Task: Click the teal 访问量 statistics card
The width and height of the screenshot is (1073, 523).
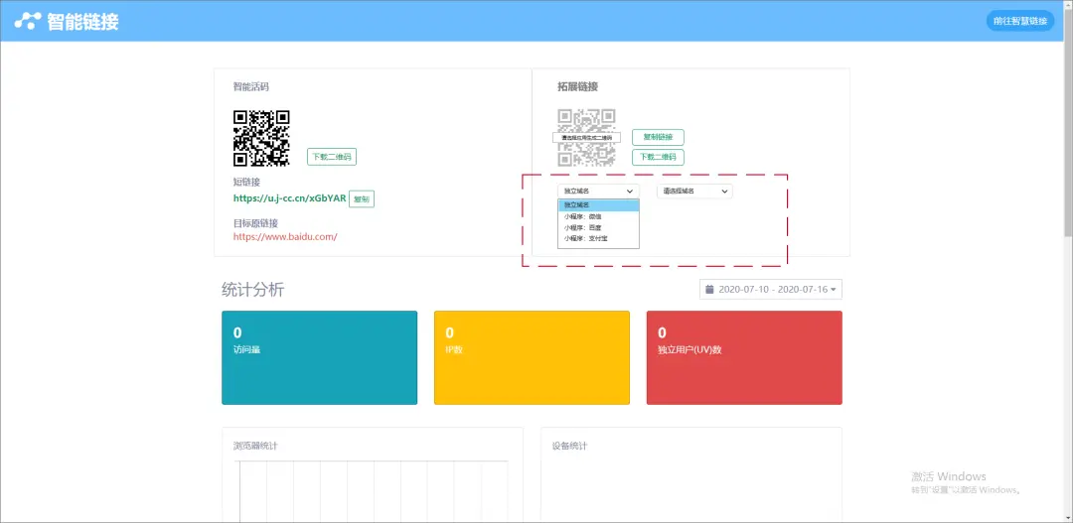Action: pos(319,357)
